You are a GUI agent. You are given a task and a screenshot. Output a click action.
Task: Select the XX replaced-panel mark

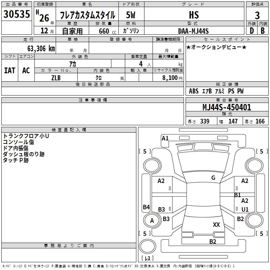pyautogui.click(x=216, y=225)
